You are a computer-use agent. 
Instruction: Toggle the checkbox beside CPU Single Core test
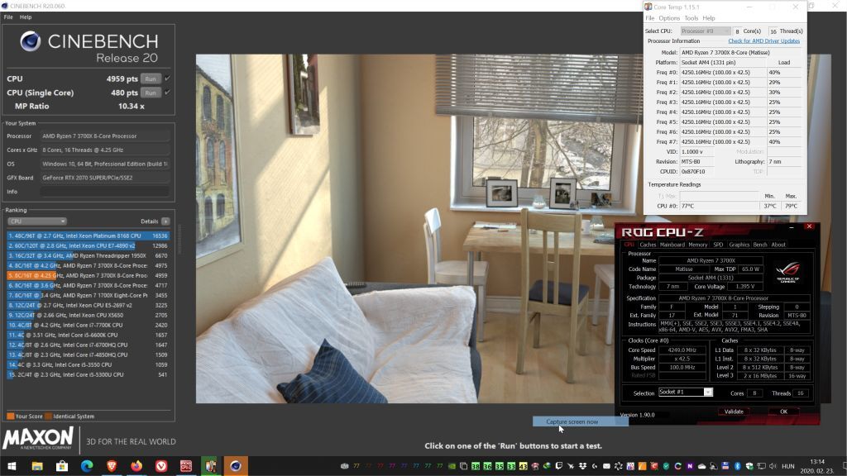pos(167,93)
